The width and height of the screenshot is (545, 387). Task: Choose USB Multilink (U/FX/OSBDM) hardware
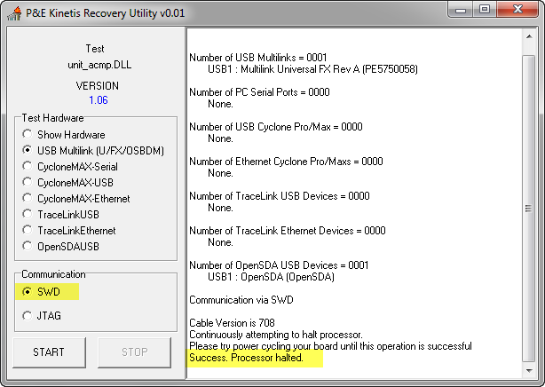(29, 151)
